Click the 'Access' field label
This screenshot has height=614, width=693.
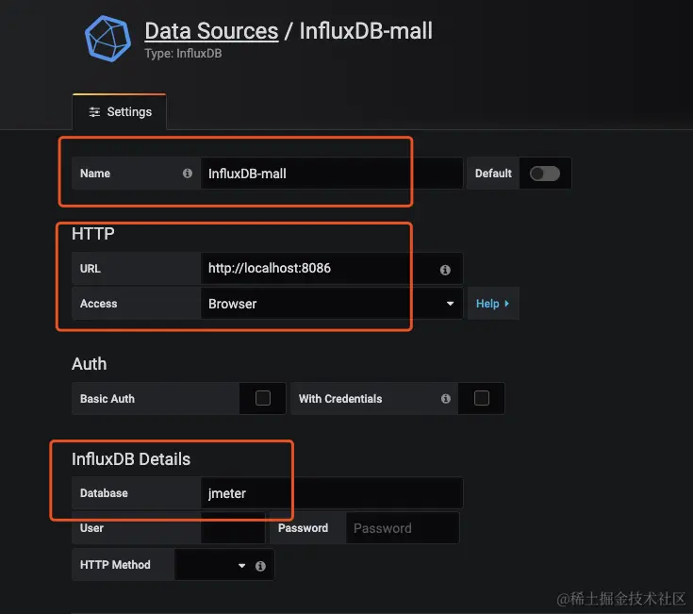coord(99,304)
